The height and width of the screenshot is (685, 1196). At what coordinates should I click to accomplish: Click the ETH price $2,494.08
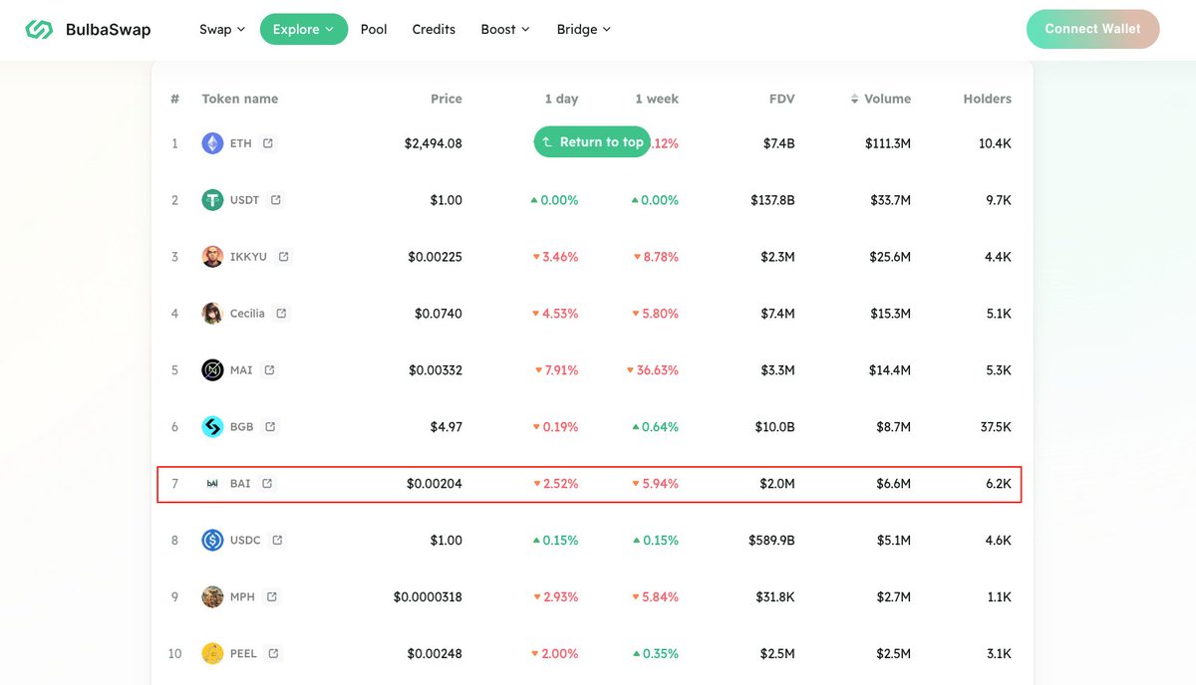(x=434, y=143)
